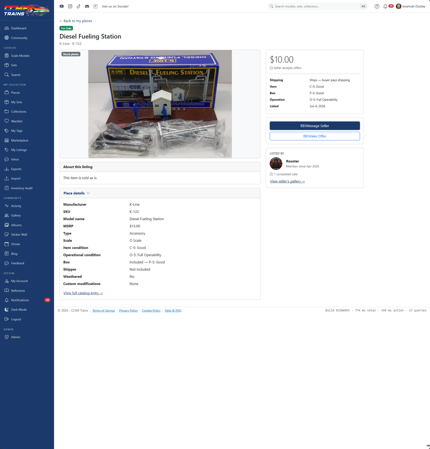Viewport: 430px width, 449px height.
Task: Open Reference in sidebar
Action: (x=27, y=291)
